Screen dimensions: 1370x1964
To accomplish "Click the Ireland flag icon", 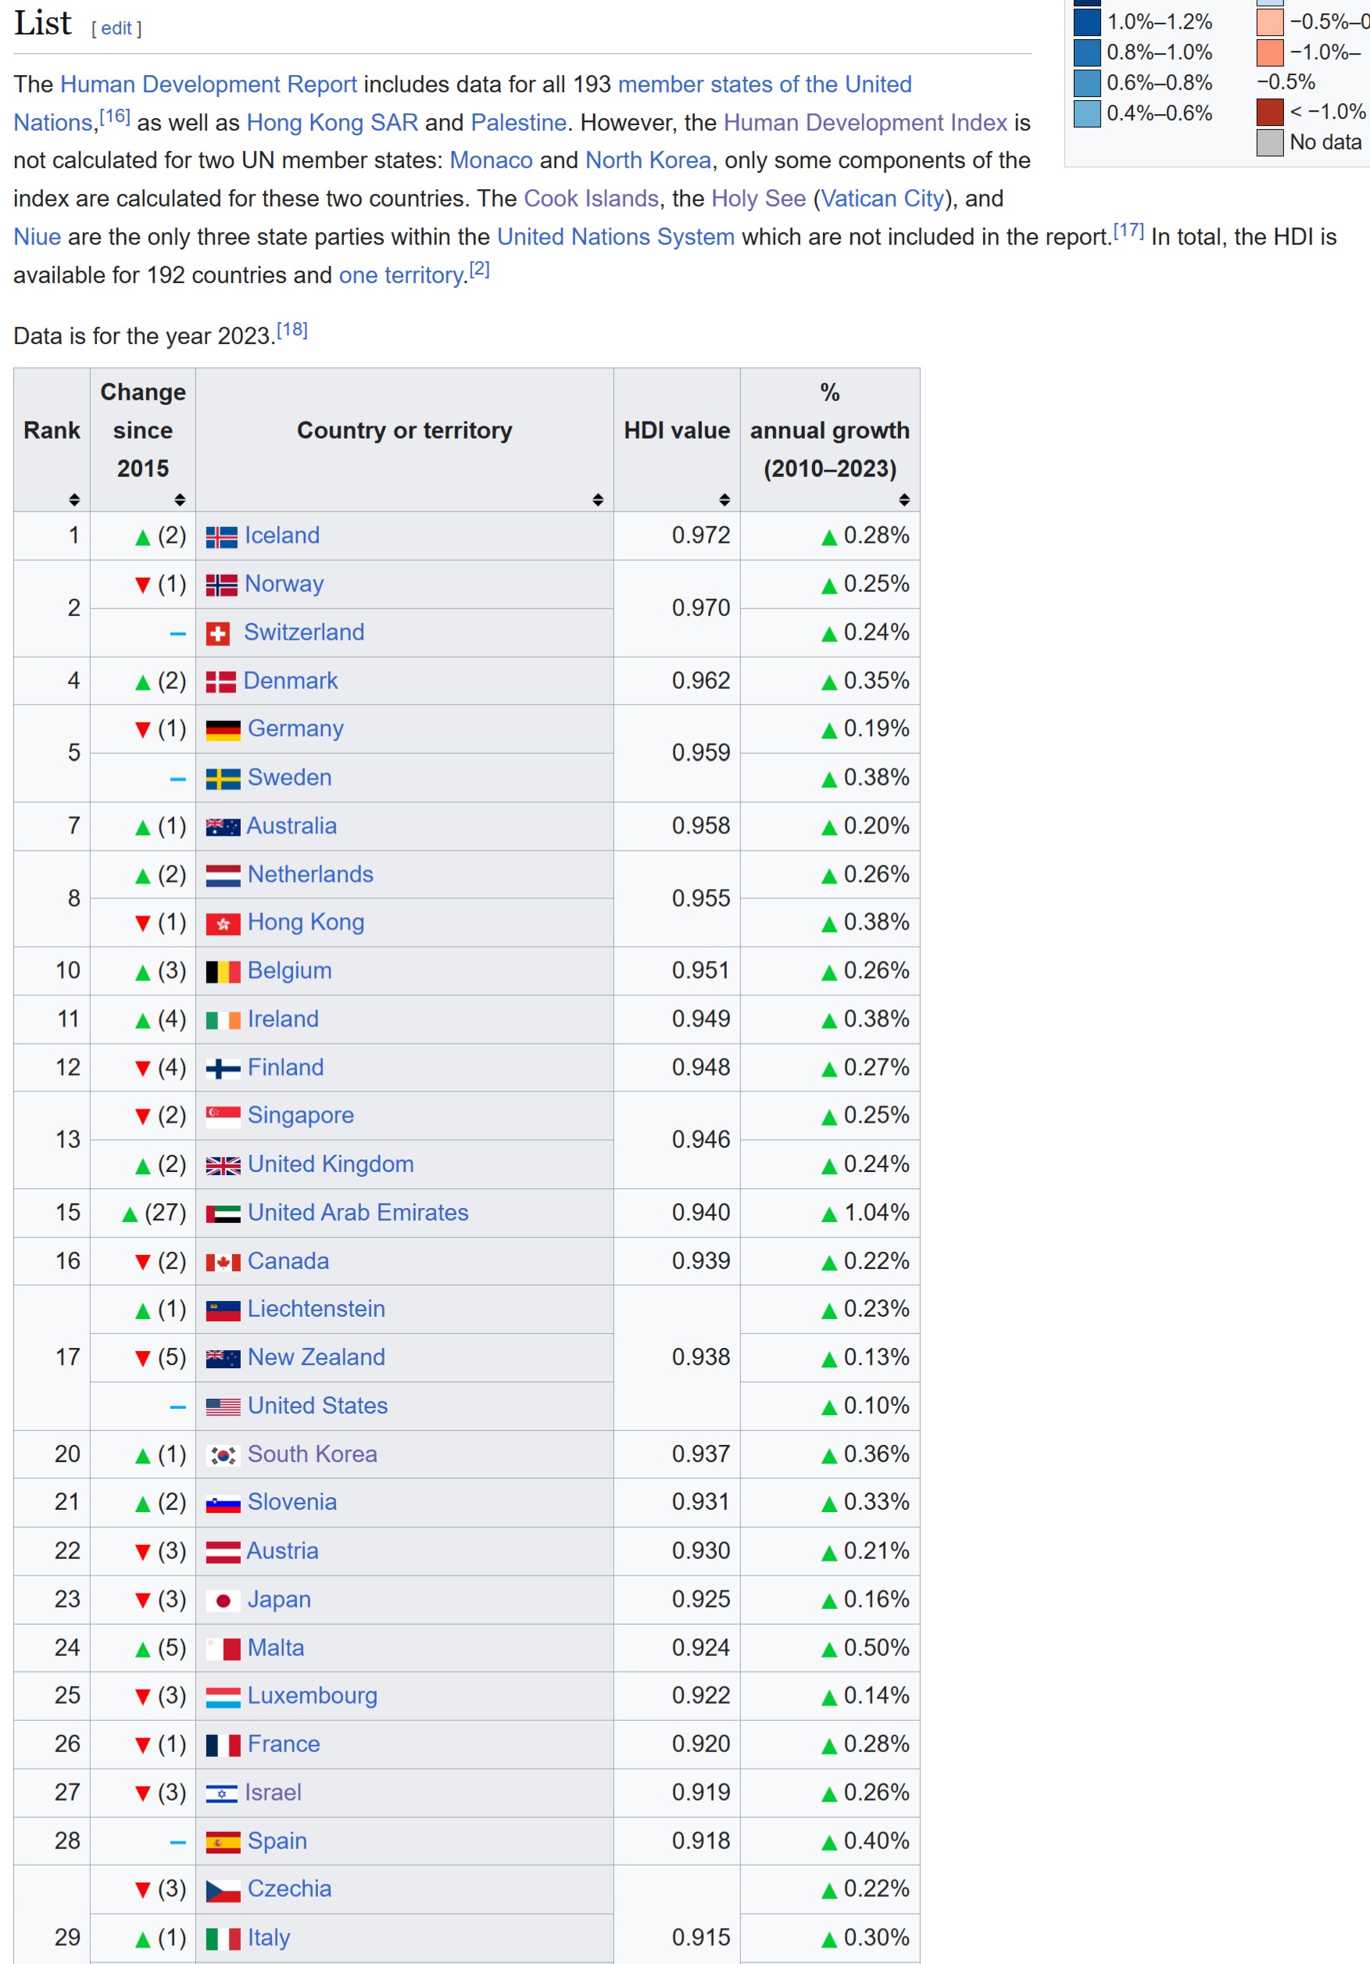I will click(224, 1020).
